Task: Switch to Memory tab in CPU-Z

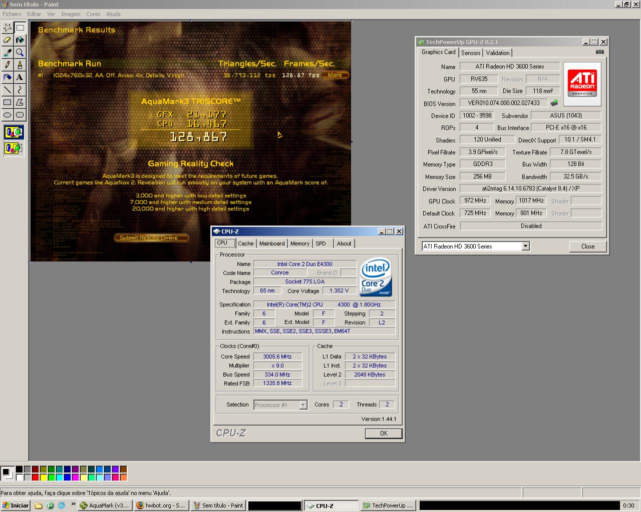Action: 300,243
